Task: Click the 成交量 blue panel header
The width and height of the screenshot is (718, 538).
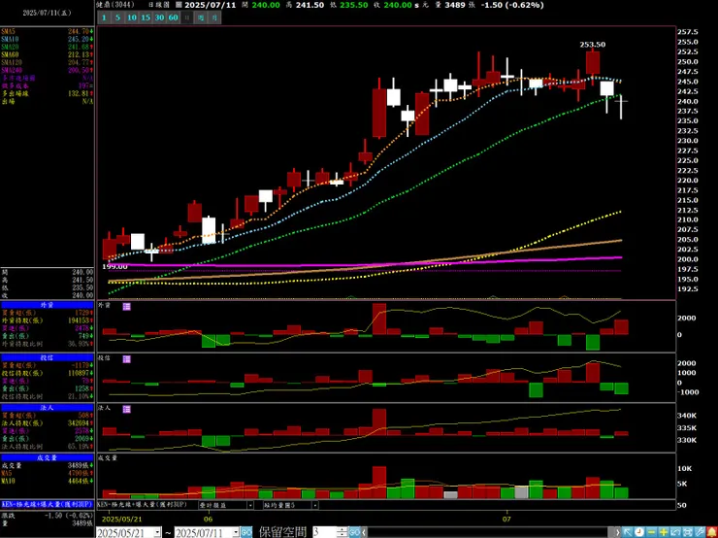Action: click(48, 457)
